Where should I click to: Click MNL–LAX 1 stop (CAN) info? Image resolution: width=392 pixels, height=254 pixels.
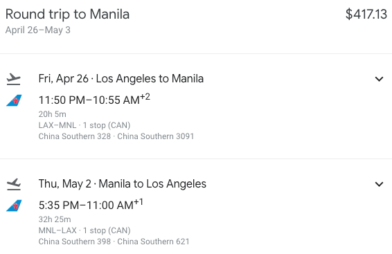[84, 230]
